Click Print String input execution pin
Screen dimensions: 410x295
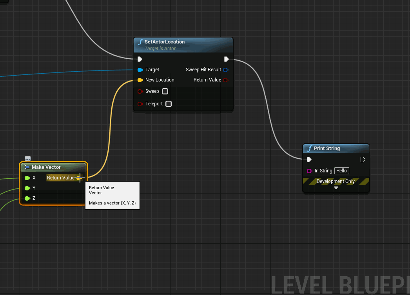[309, 159]
